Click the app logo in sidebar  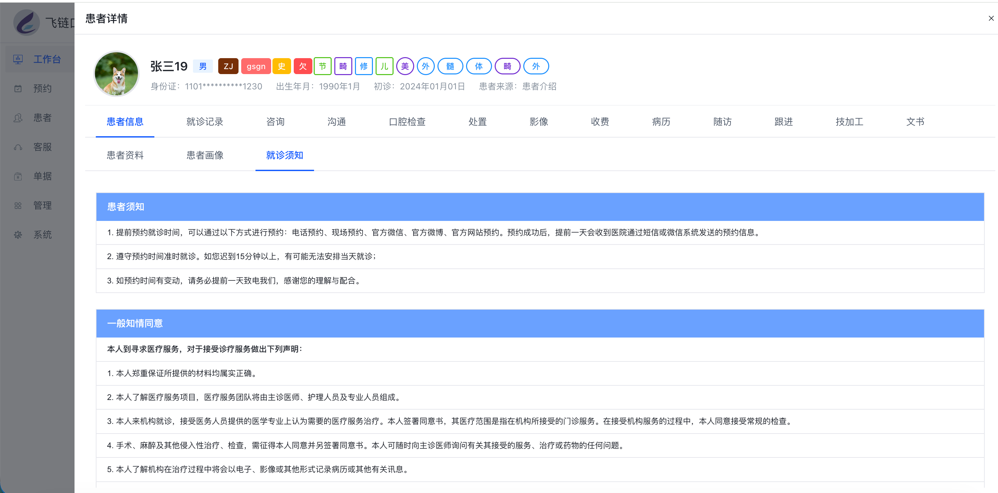point(26,23)
